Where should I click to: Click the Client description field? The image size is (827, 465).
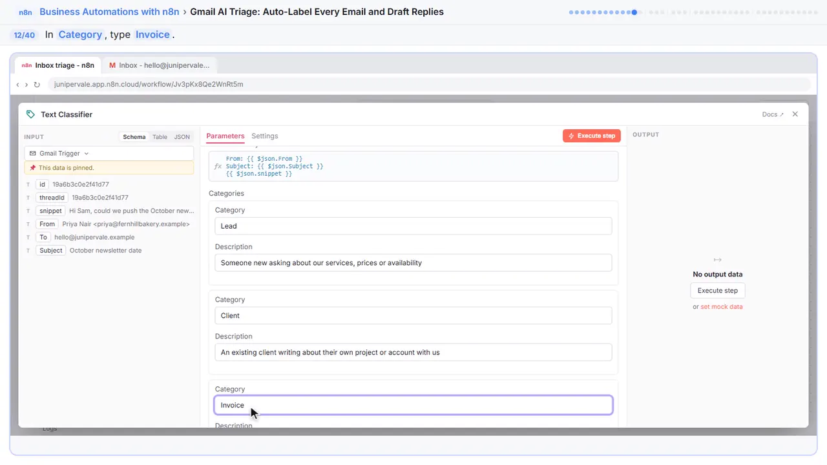[413, 353]
